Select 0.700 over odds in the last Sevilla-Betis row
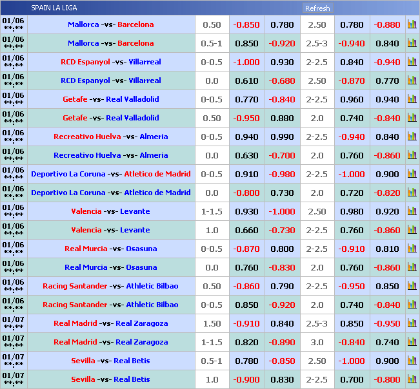The height and width of the screenshot is (389, 420). (x=352, y=379)
